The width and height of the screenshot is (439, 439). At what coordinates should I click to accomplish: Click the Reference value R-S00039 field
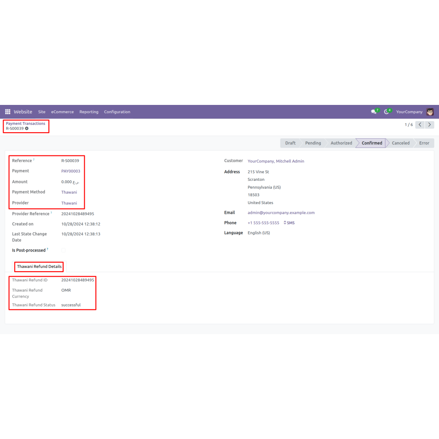[x=70, y=161]
